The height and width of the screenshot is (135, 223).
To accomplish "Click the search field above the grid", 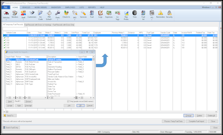I will click(x=15, y=29).
